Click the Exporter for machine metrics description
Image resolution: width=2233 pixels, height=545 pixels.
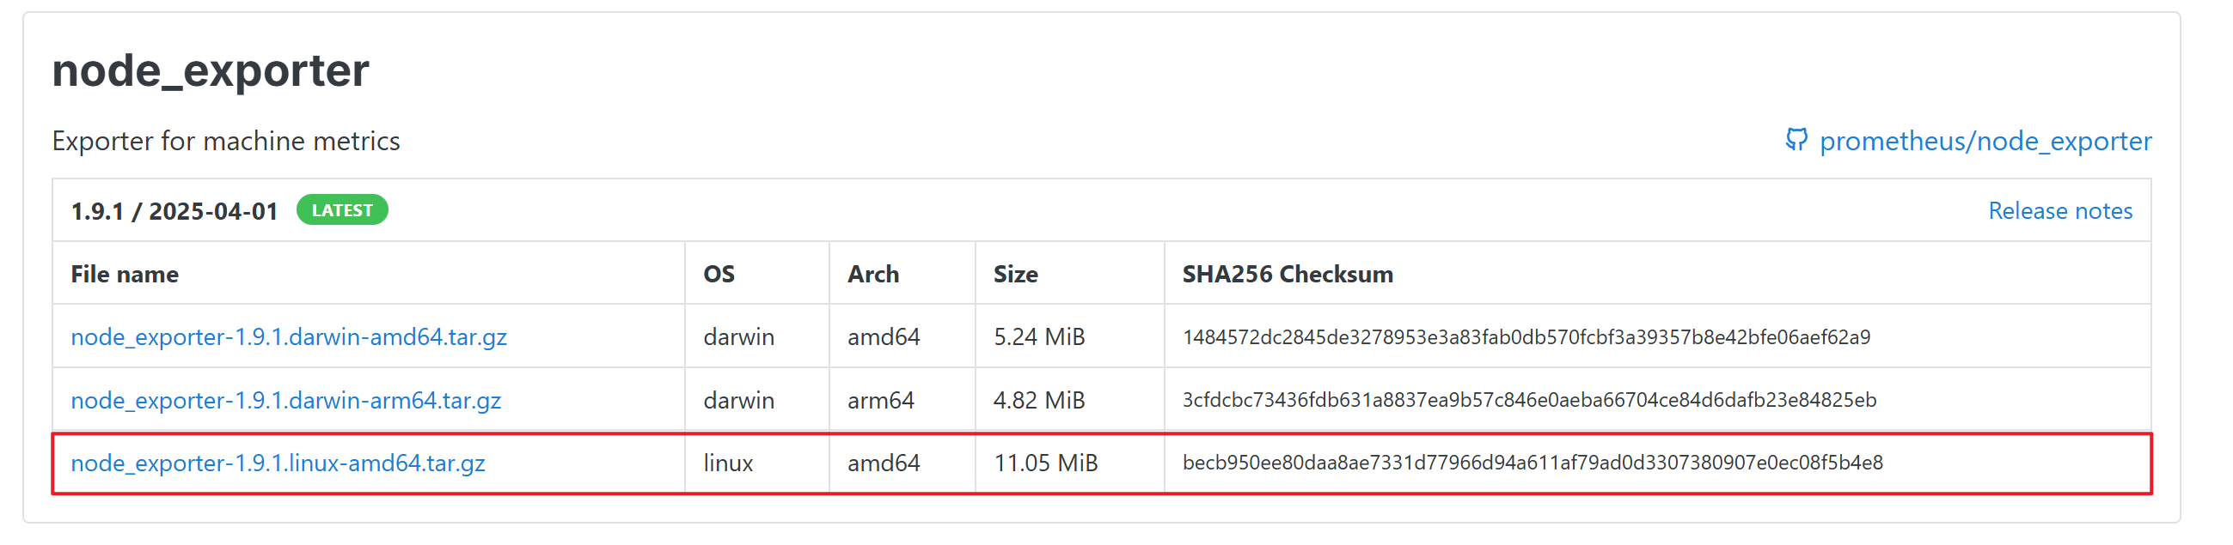[226, 141]
